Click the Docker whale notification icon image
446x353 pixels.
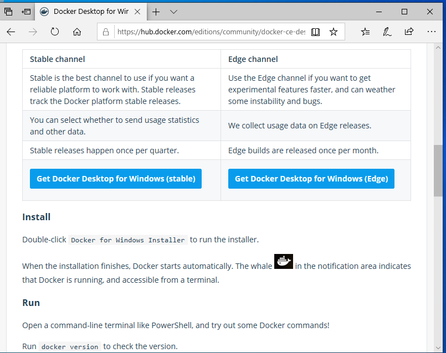(284, 261)
